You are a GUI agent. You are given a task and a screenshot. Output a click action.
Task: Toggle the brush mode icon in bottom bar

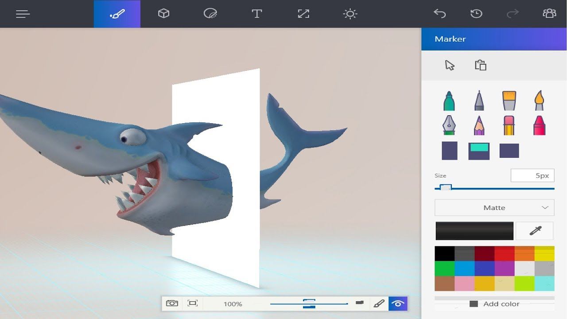click(379, 303)
